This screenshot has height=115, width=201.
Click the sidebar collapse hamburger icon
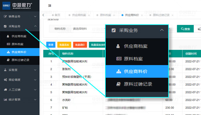(x=50, y=5)
